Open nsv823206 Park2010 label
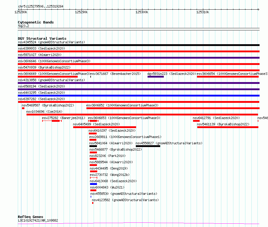 click(108, 156)
